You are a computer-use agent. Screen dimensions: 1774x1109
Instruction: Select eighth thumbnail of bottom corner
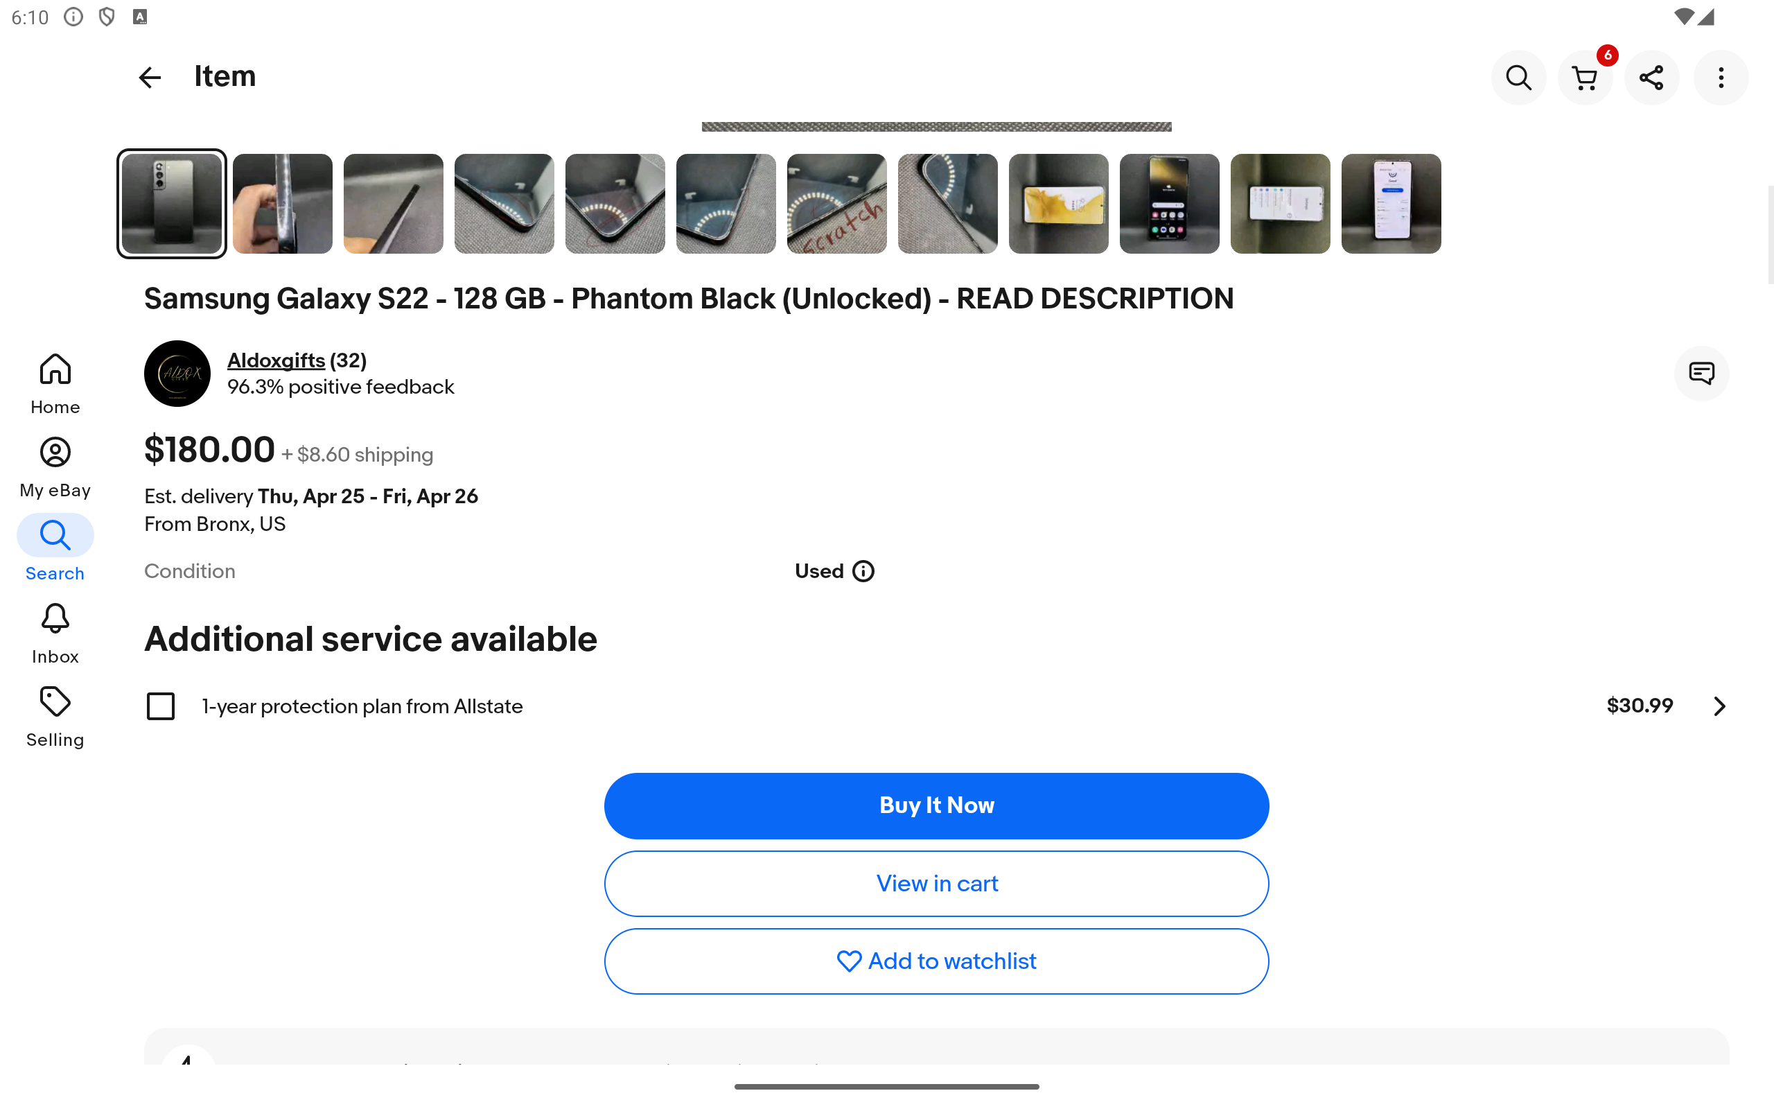click(x=948, y=204)
